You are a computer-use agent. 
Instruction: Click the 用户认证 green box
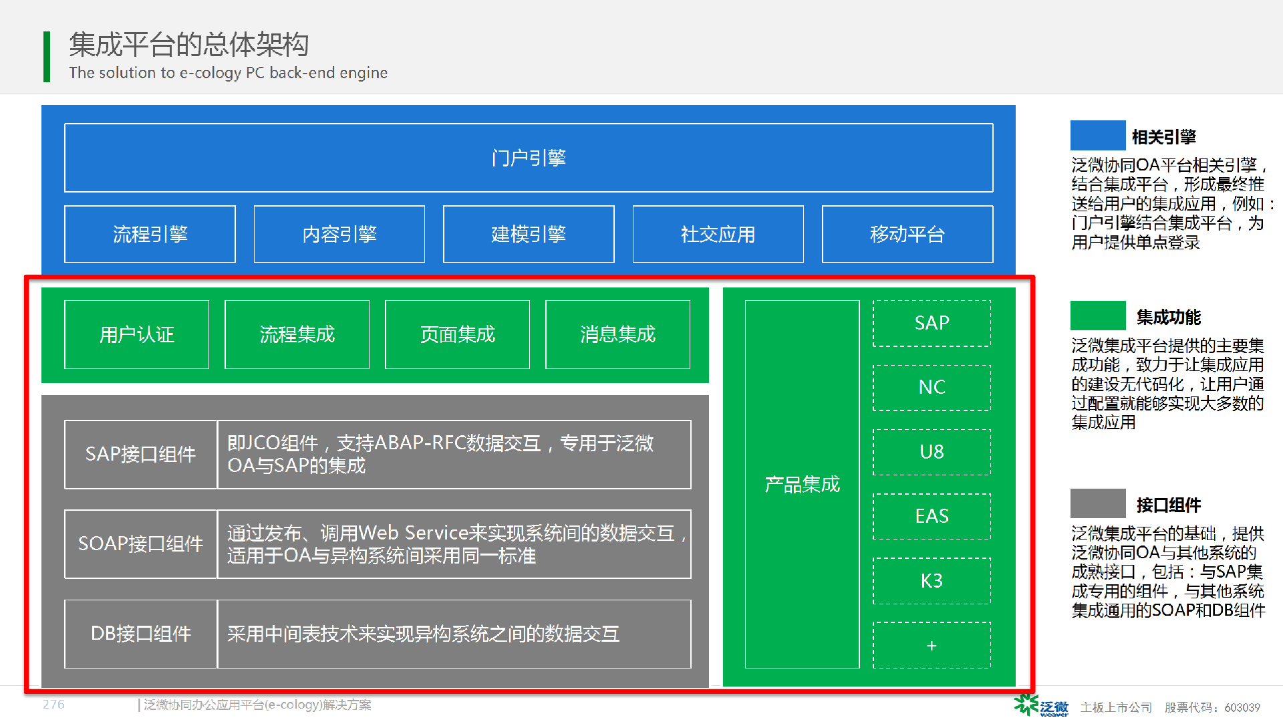point(136,334)
